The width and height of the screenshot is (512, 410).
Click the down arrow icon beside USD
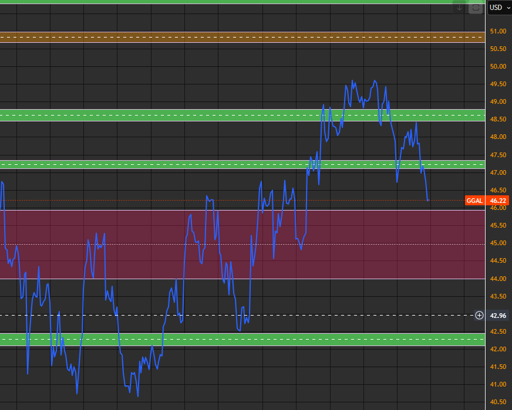[x=459, y=8]
